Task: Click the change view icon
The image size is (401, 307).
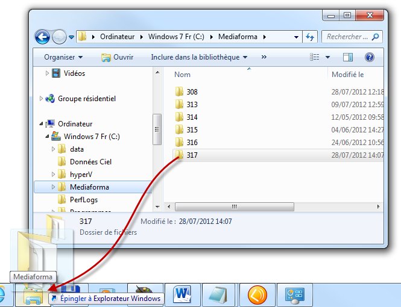Action: [315, 57]
